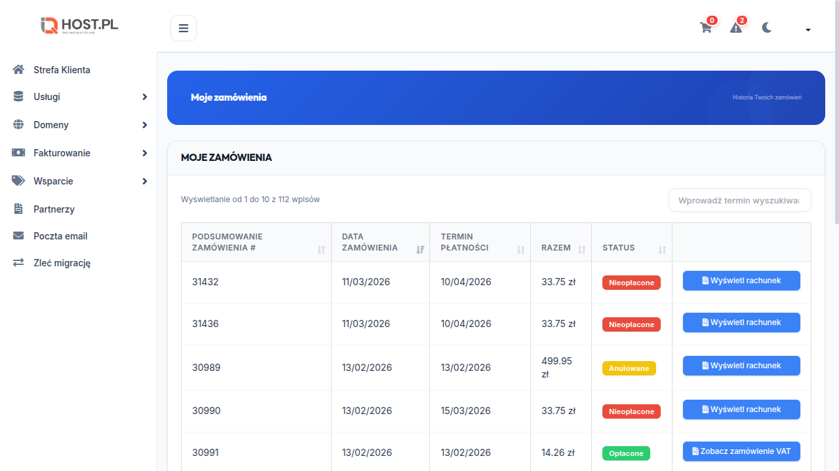Click the MOJE ZAMÓWIENIA panel heading

(226, 158)
